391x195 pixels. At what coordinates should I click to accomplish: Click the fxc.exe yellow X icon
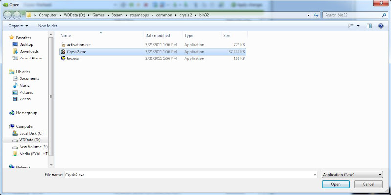point(63,58)
